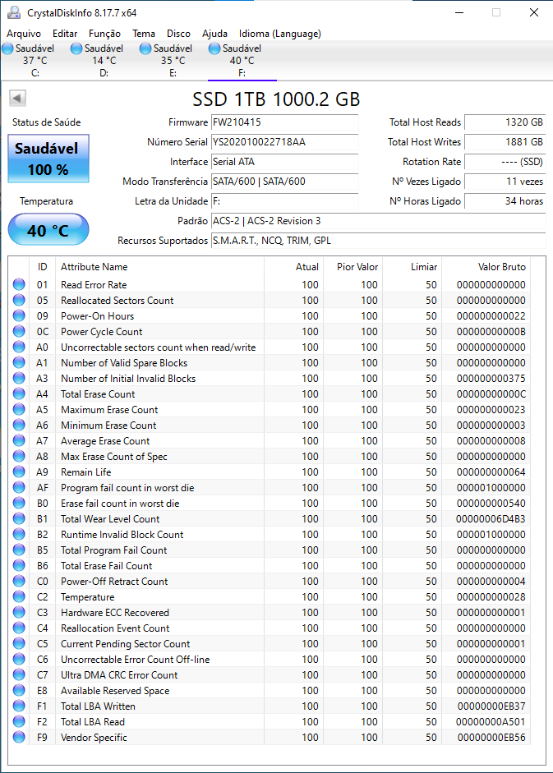Viewport: 553px width, 773px height.
Task: Click the CrystalDiskInfo app icon in title bar
Action: point(14,12)
